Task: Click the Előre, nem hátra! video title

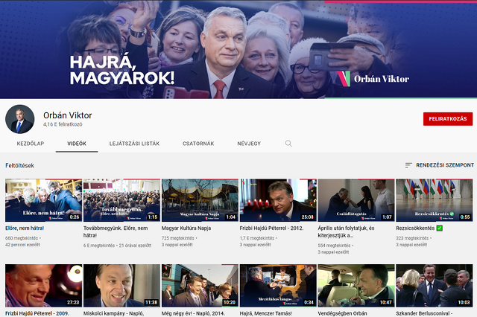Action: pyautogui.click(x=25, y=228)
